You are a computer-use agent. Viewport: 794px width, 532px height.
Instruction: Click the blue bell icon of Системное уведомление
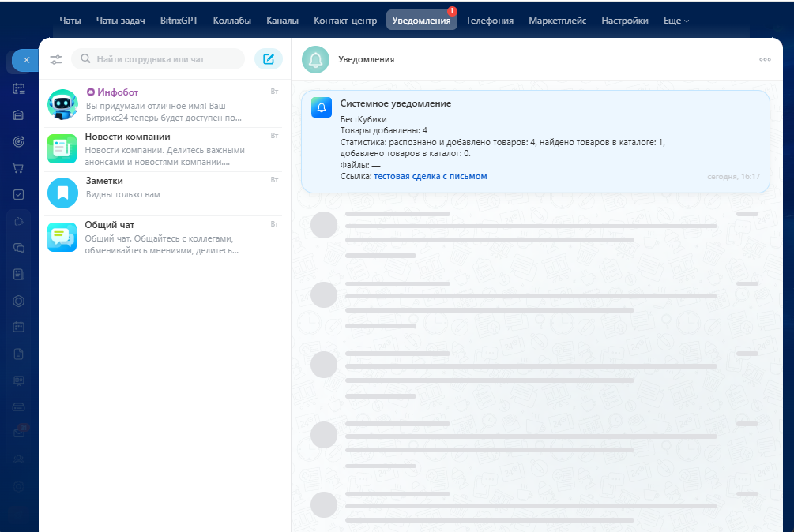(x=321, y=107)
